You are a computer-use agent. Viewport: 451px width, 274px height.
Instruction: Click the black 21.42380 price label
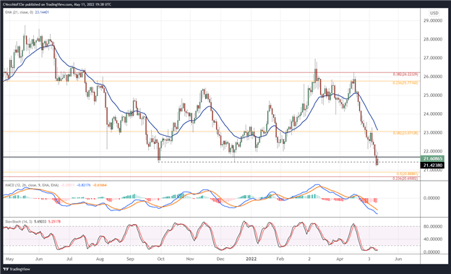[x=433, y=166]
